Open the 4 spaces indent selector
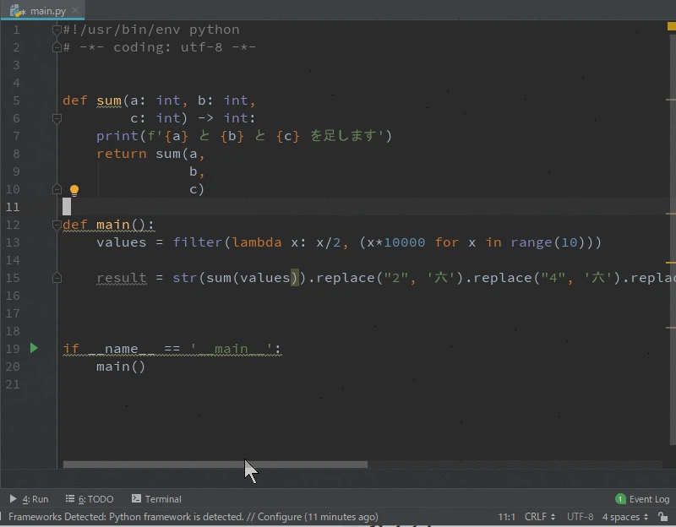This screenshot has width=676, height=527. pos(625,517)
